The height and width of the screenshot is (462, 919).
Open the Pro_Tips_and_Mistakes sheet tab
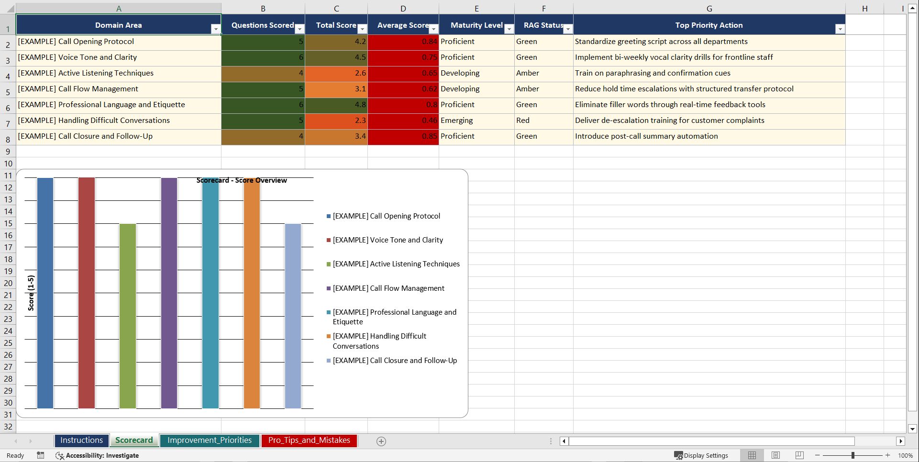coord(309,440)
